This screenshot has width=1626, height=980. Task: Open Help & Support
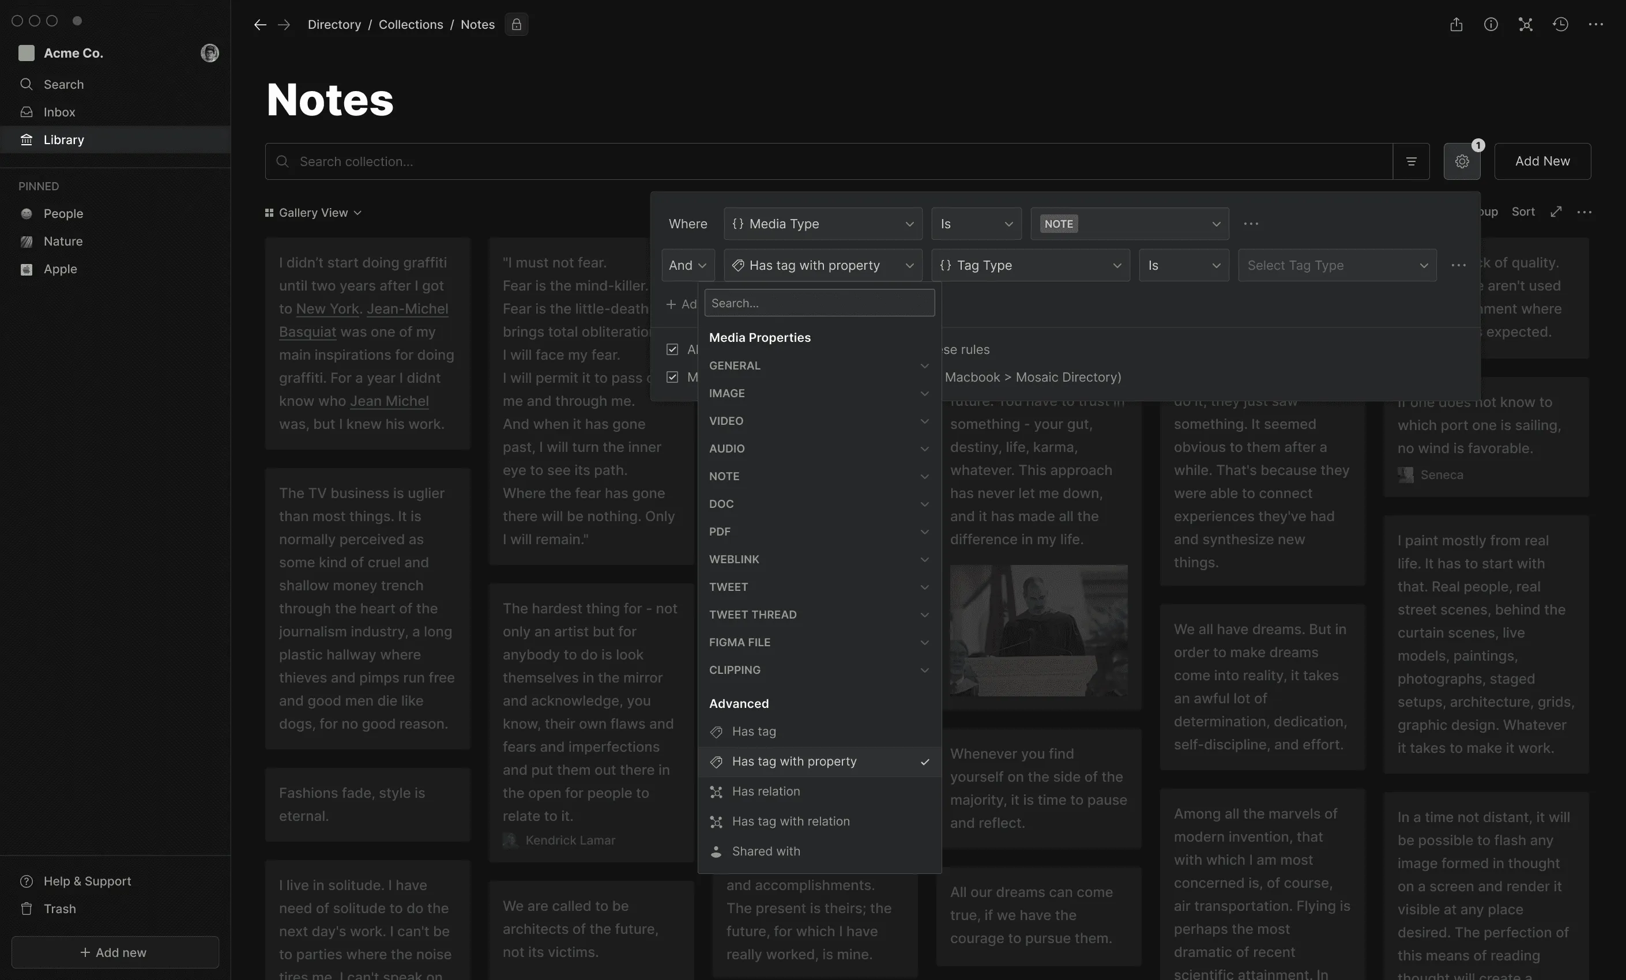(115, 881)
